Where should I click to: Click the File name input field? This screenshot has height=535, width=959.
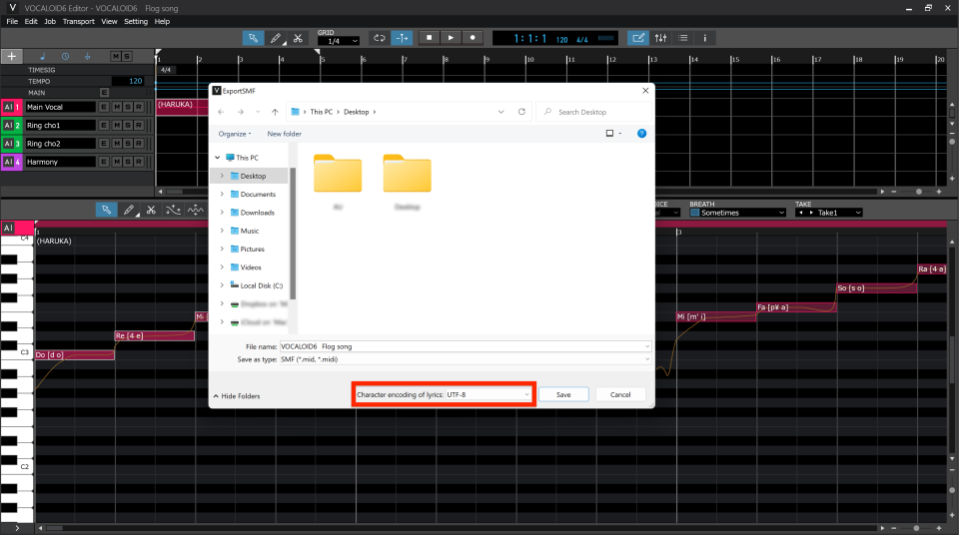coord(465,346)
